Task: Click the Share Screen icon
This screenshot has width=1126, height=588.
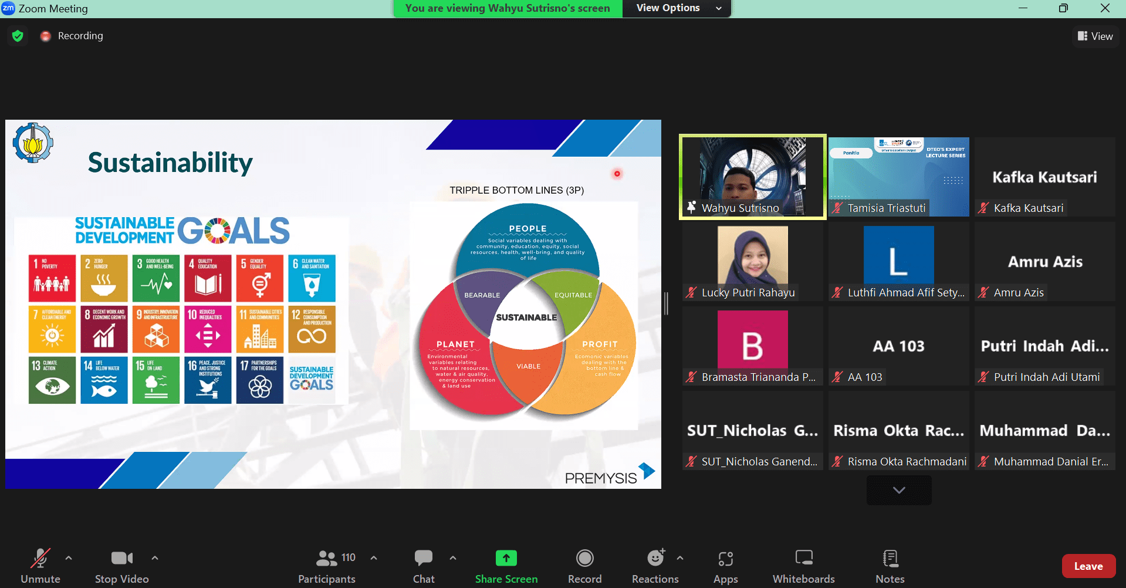Action: click(x=506, y=558)
